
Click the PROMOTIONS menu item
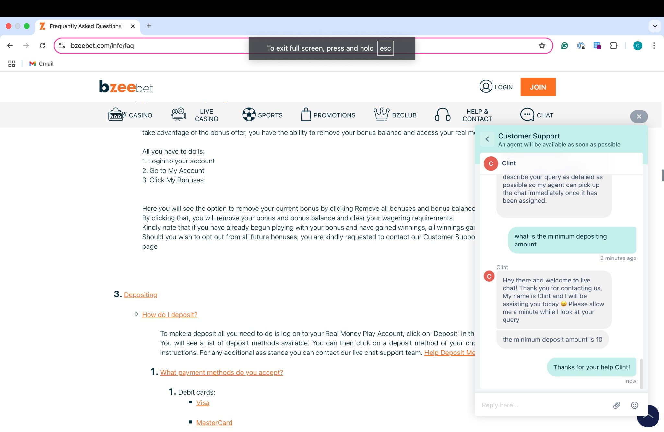click(334, 115)
